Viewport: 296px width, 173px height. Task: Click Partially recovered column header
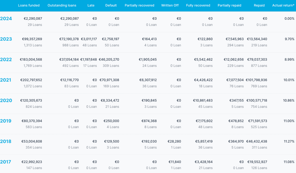(x=139, y=5)
